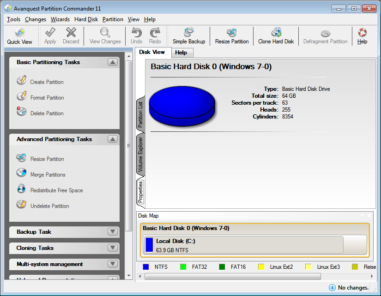Click the Redistribute Free Space icon

coord(21,189)
